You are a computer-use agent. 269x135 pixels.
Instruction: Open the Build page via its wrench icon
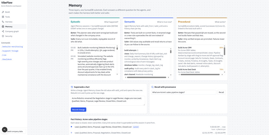tap(3, 12)
